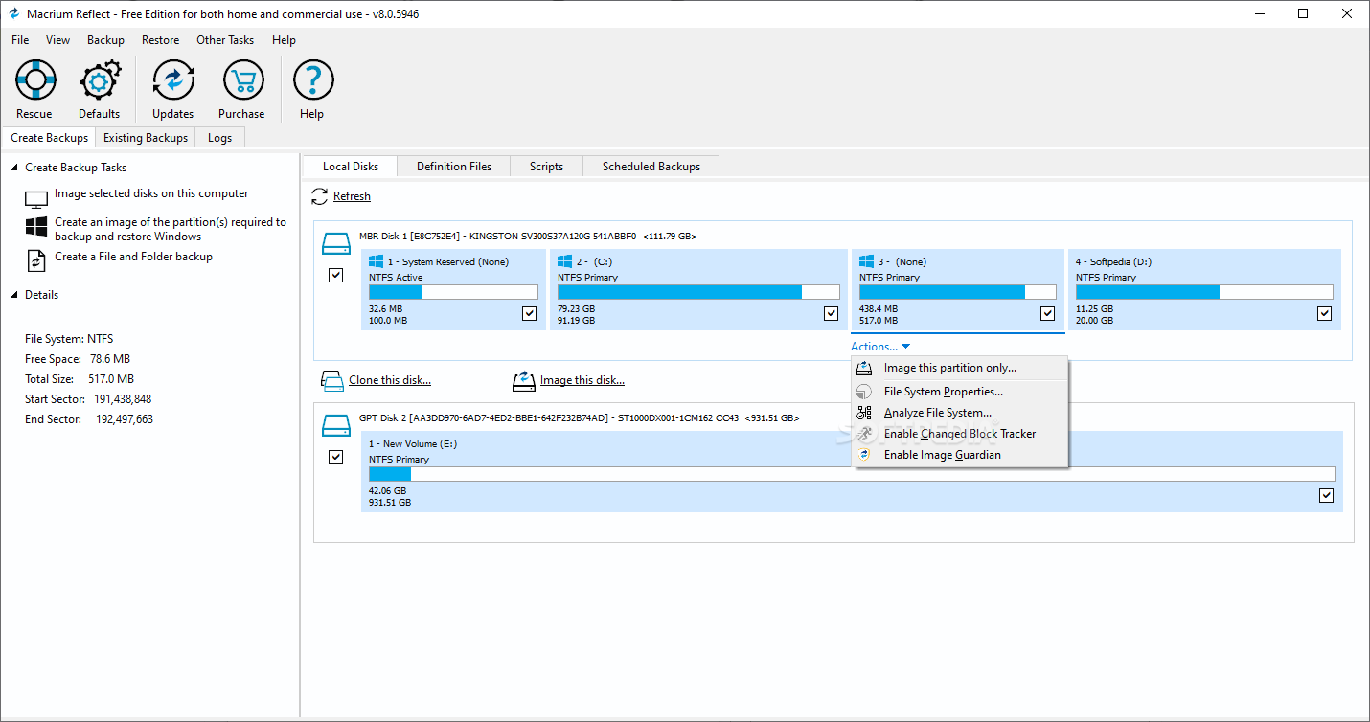
Task: Click the Image this disk icon
Action: 523,381
